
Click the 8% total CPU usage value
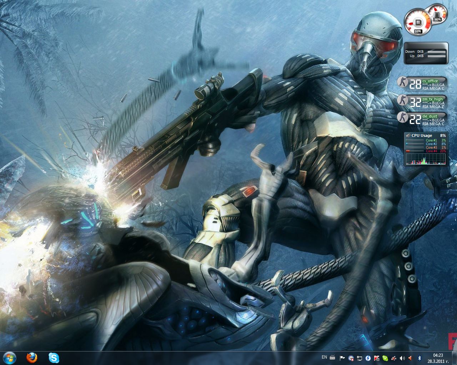pyautogui.click(x=443, y=135)
